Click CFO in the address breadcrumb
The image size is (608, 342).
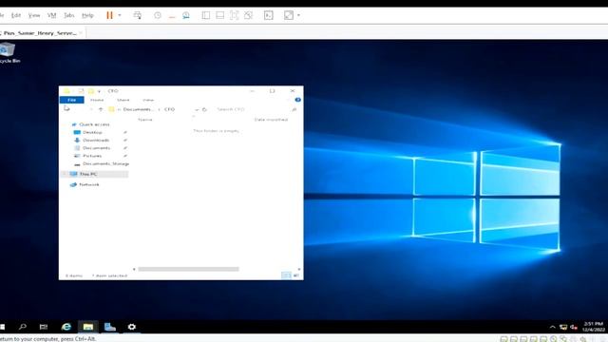click(169, 109)
